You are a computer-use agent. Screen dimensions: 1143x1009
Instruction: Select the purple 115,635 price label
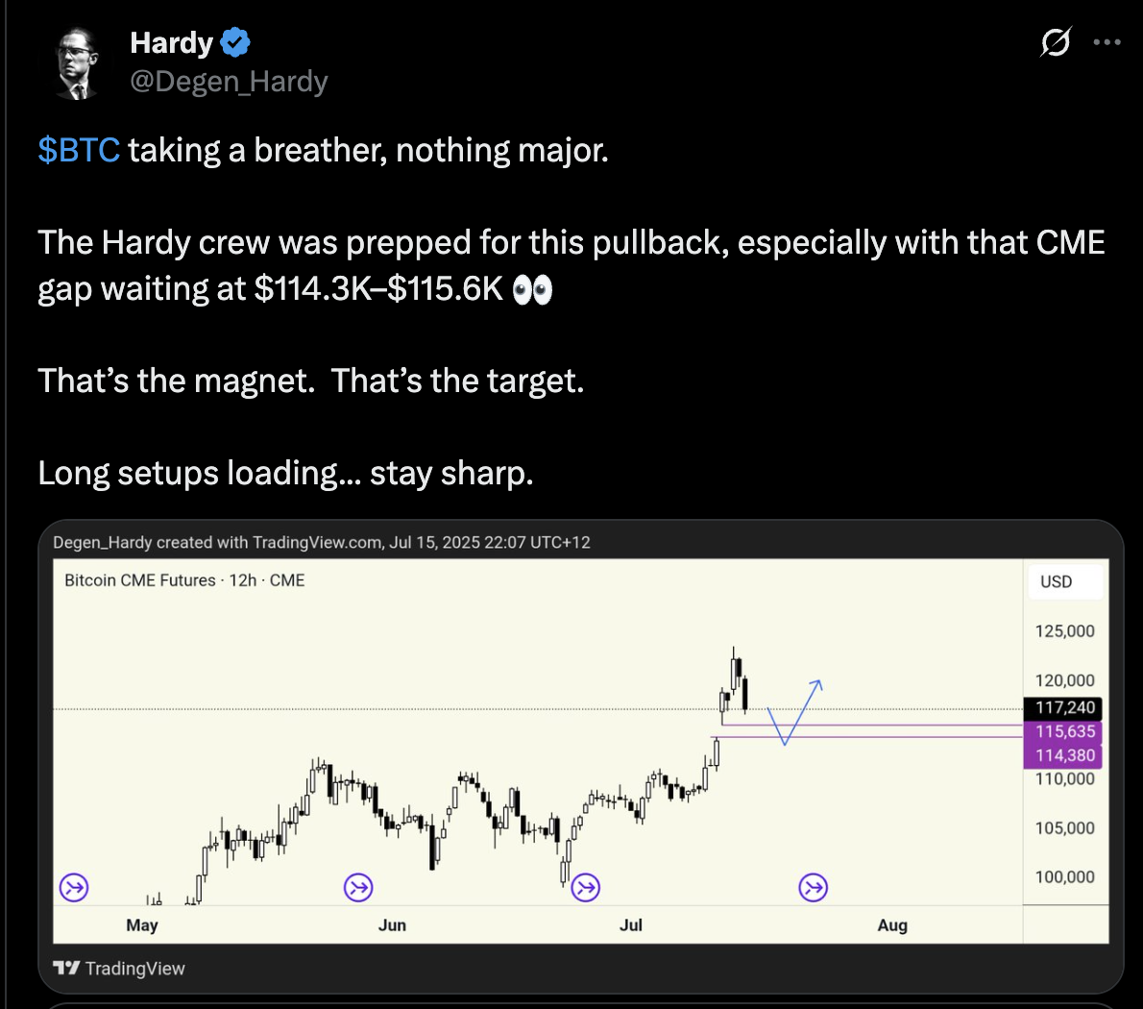point(1064,731)
